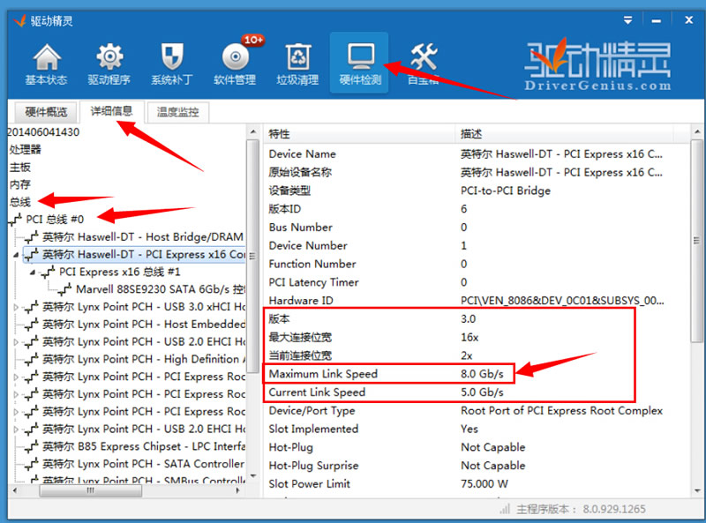Viewport: 706px width, 523px height.
Task: Click the signal bars status icon
Action: (x=505, y=510)
